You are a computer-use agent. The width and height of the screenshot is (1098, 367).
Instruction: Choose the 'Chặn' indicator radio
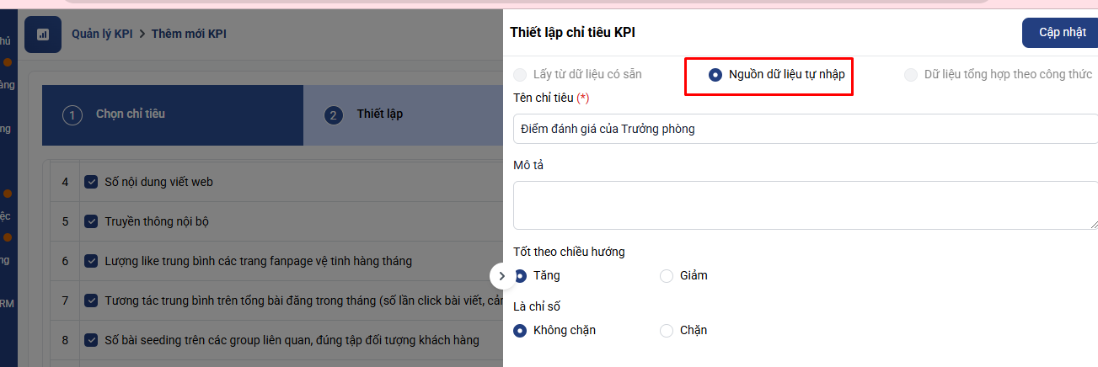coord(667,330)
